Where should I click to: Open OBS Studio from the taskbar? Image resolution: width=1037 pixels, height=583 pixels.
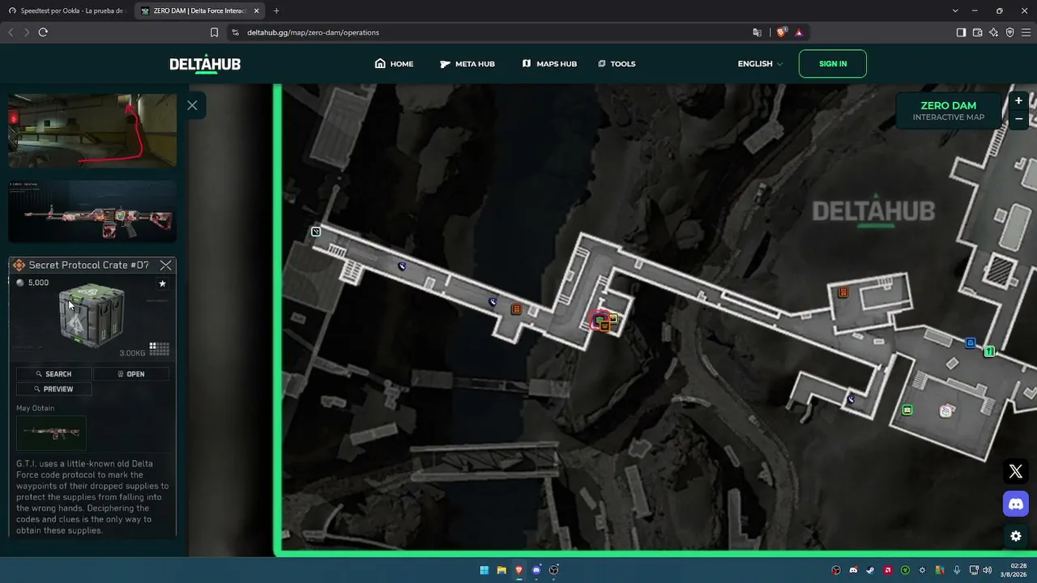pos(554,570)
